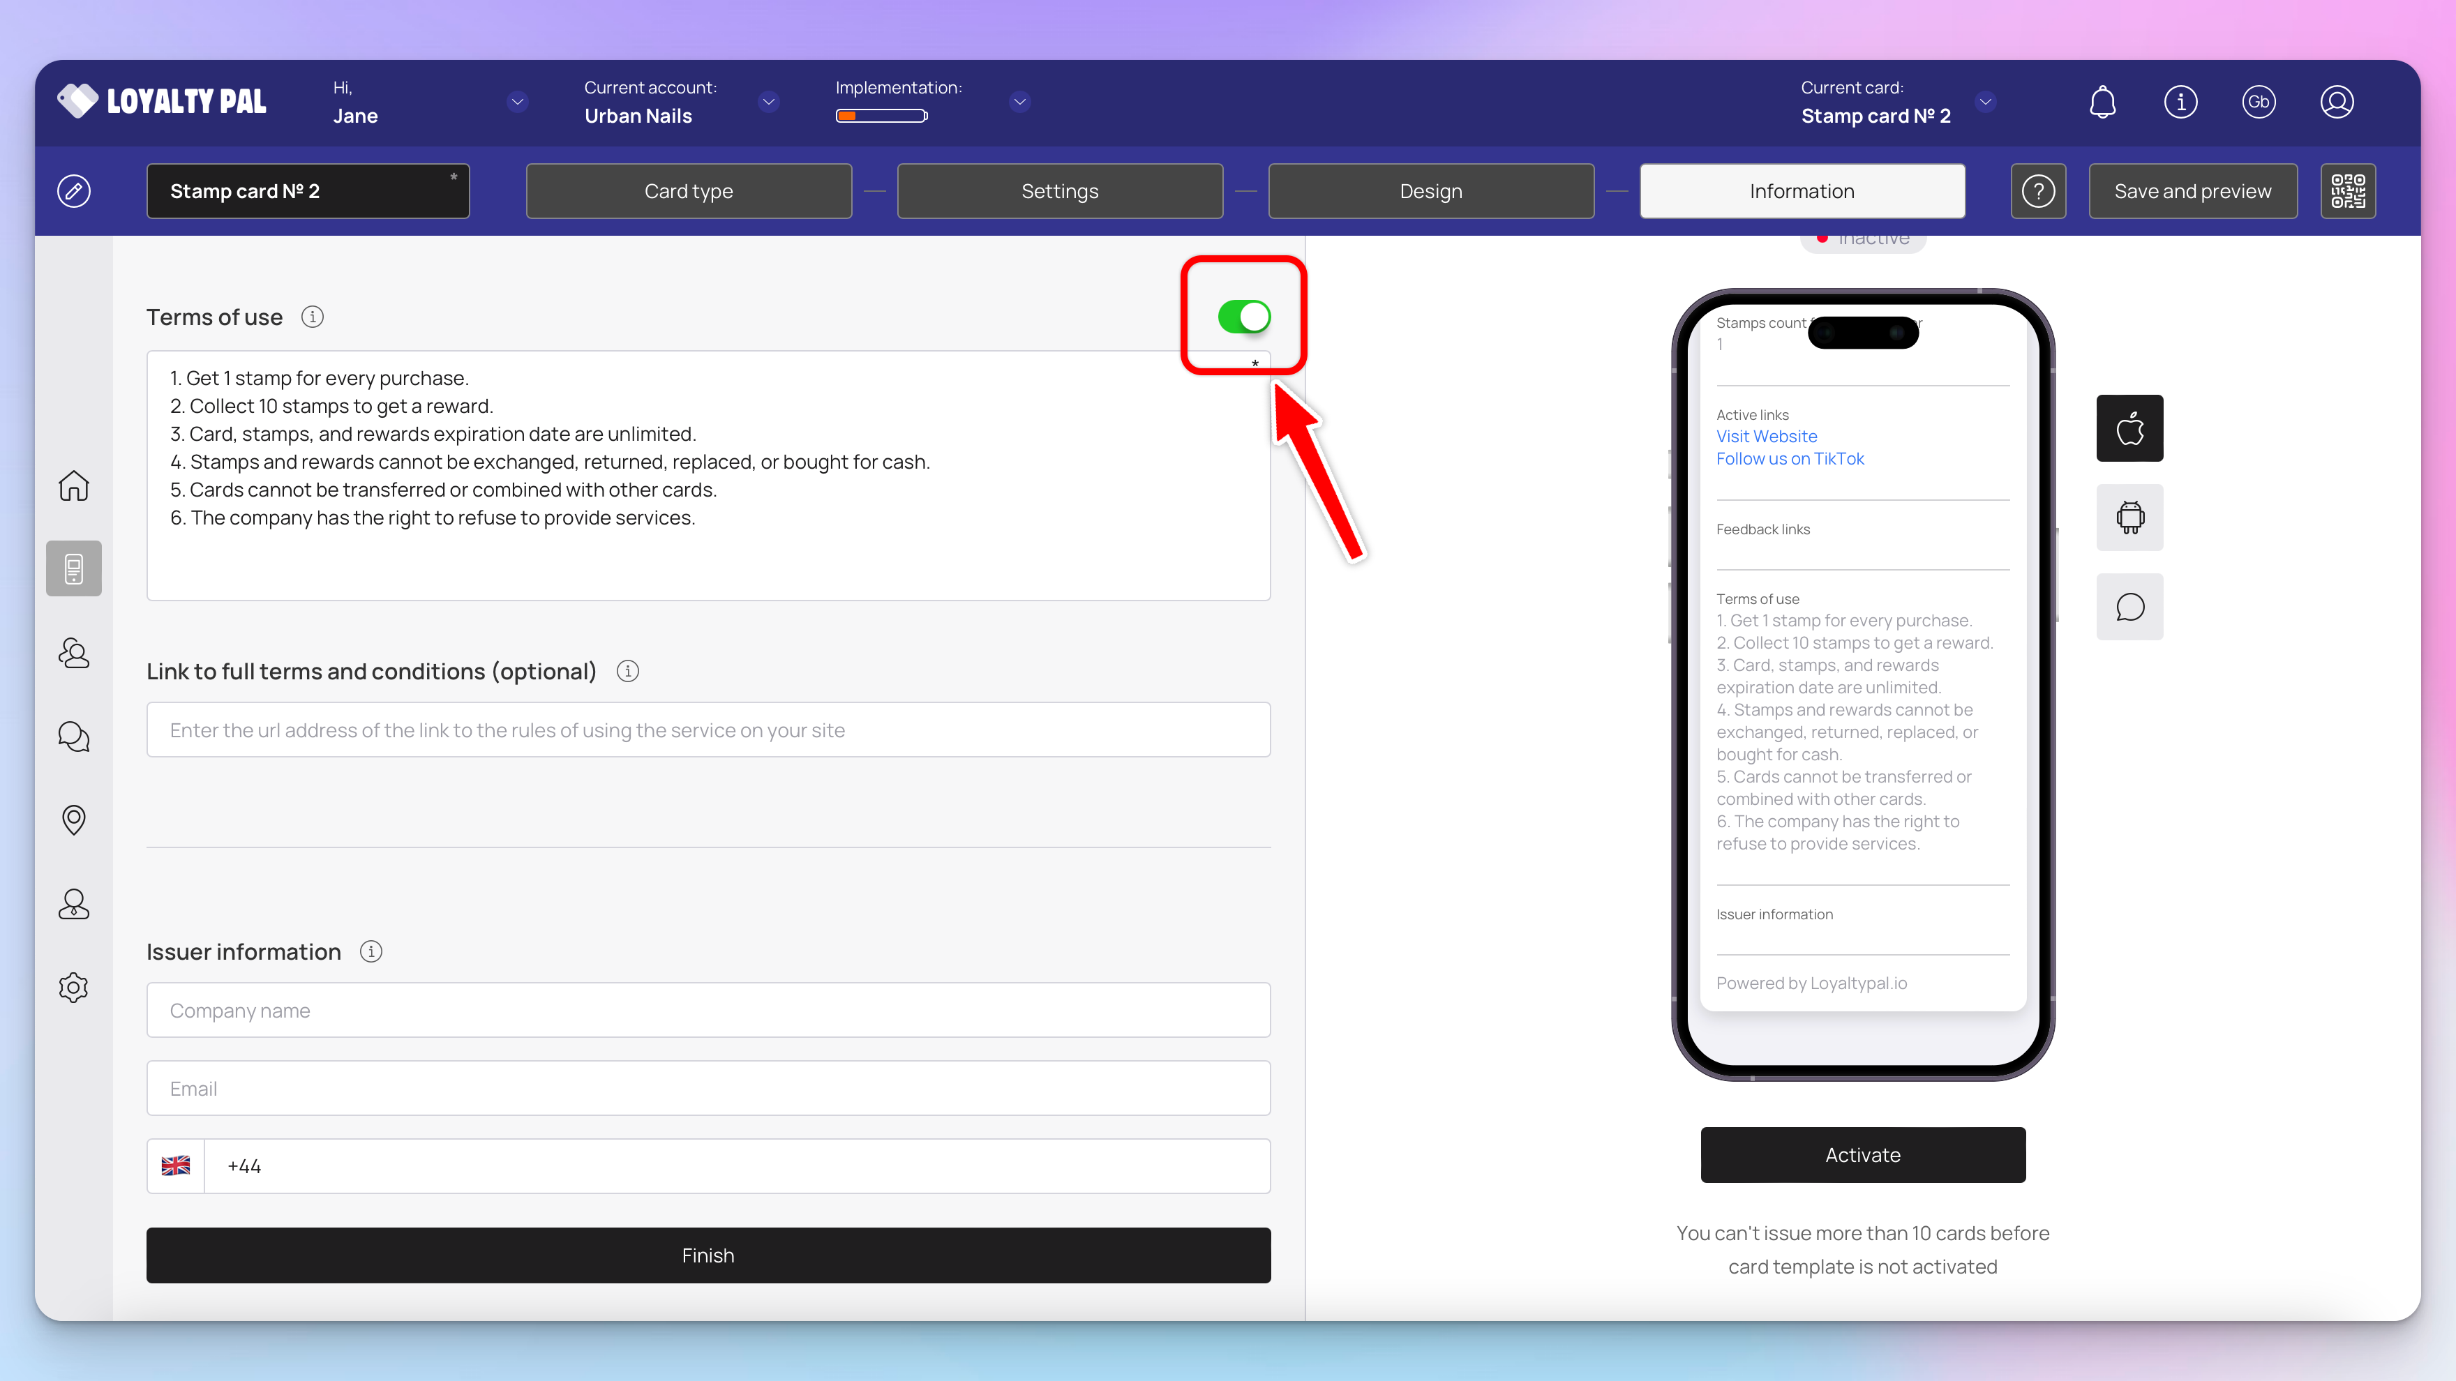Open the chat message preview icon
Viewport: 2456px width, 1381px height.
[x=2129, y=607]
